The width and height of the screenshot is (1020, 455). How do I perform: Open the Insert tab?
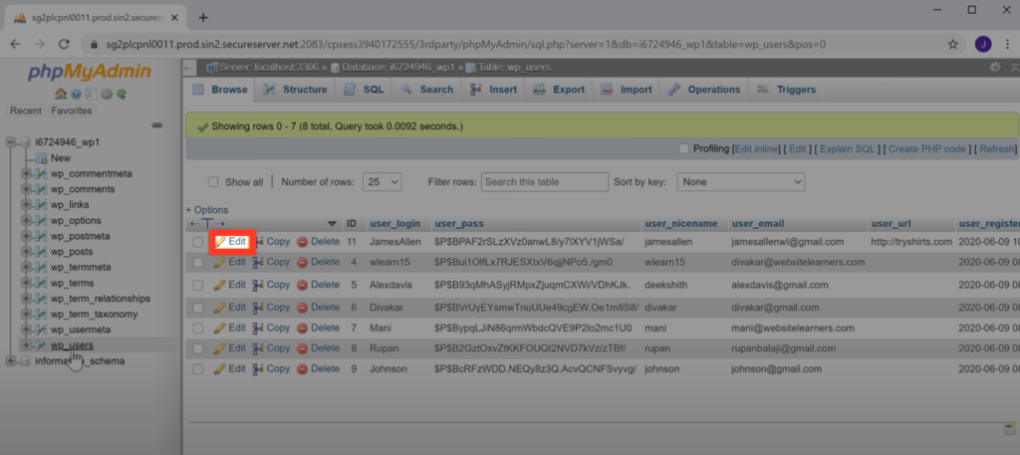[494, 90]
